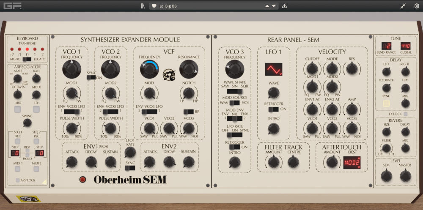Toggle VCO 3 RETRIGGER ON switch
This screenshot has height=210, width=423.
click(234, 147)
